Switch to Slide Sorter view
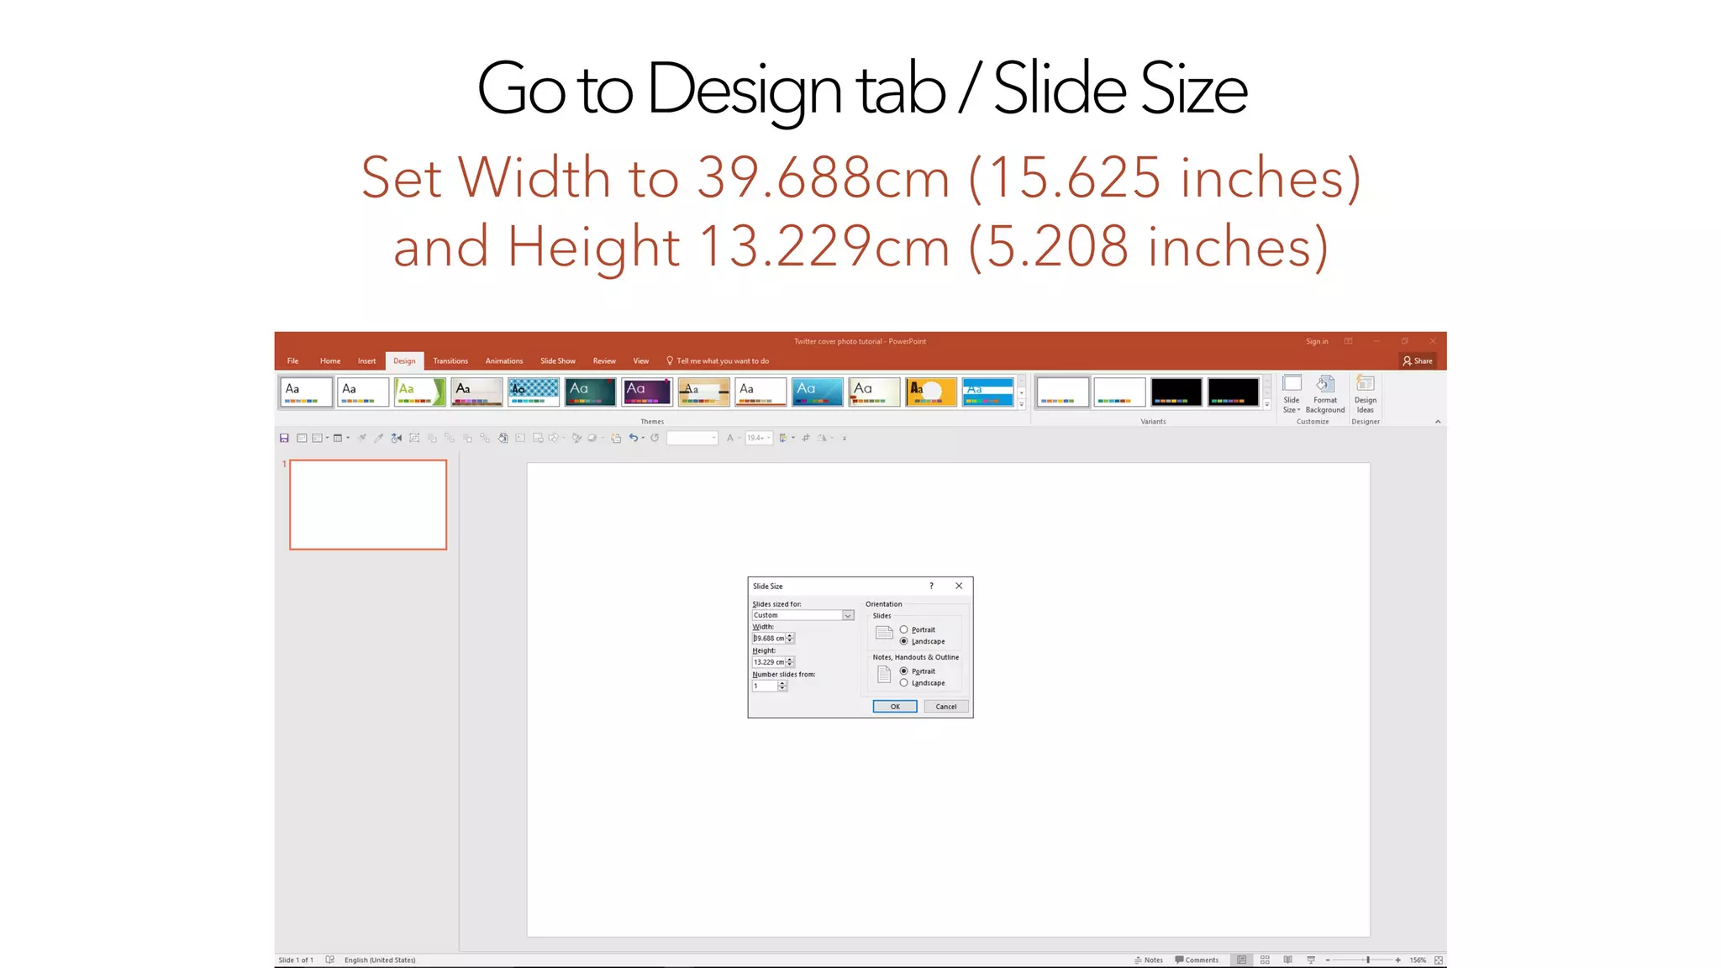The width and height of the screenshot is (1721, 968). point(1265,960)
